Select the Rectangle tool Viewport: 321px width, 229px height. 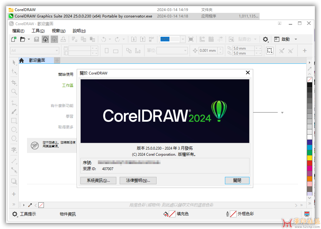coord(14,121)
